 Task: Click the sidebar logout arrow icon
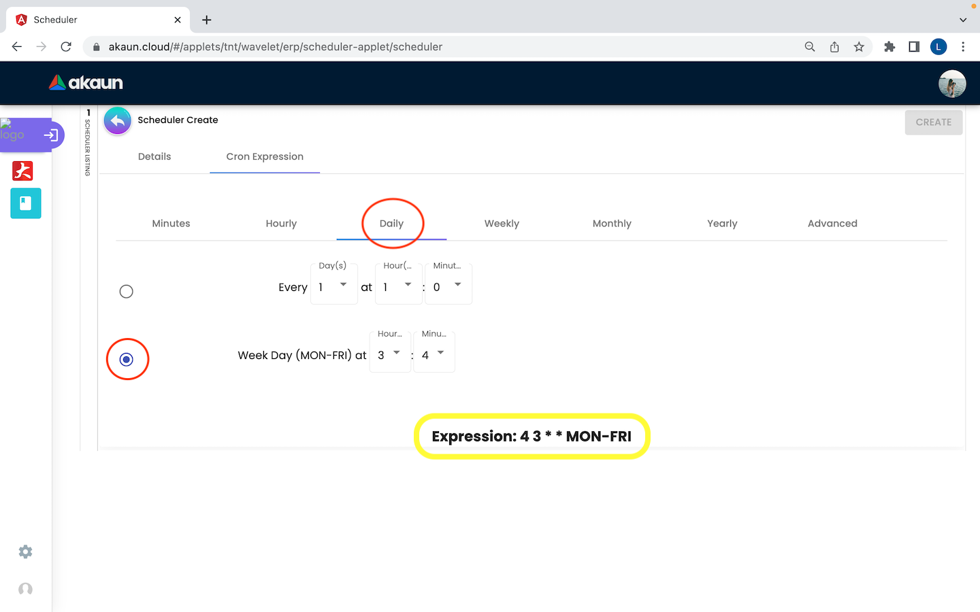(x=50, y=135)
